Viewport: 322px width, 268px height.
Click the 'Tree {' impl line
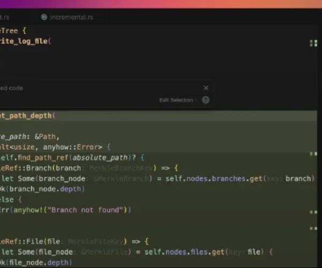[x=13, y=31]
